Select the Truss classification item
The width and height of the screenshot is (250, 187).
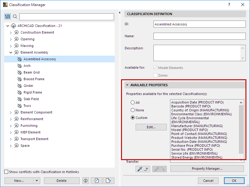coord(27,106)
